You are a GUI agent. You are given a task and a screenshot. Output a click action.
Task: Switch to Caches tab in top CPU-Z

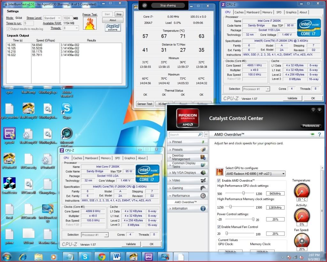239,12
